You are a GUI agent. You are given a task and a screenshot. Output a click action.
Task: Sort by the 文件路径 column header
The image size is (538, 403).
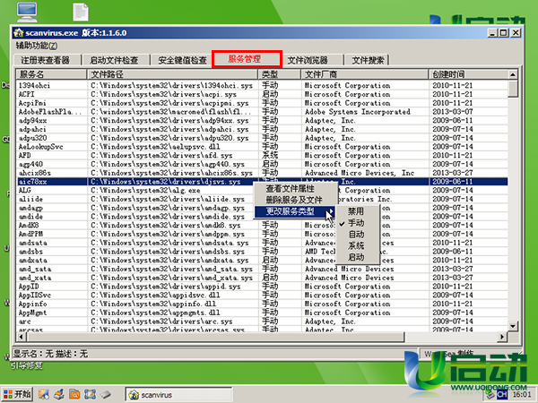click(172, 74)
